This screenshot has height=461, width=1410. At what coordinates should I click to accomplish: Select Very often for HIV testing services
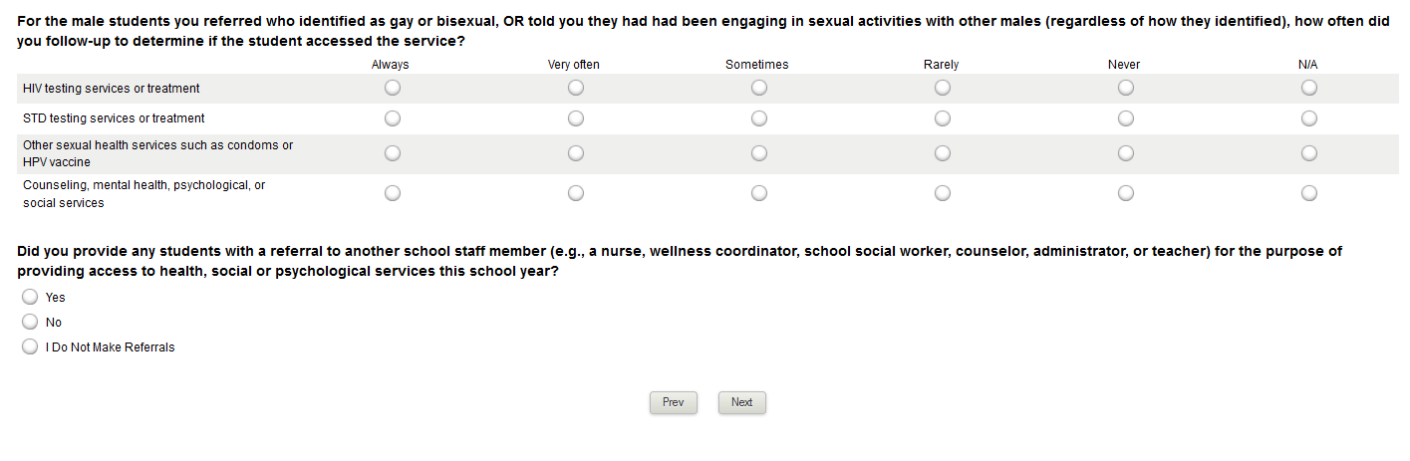tap(575, 88)
